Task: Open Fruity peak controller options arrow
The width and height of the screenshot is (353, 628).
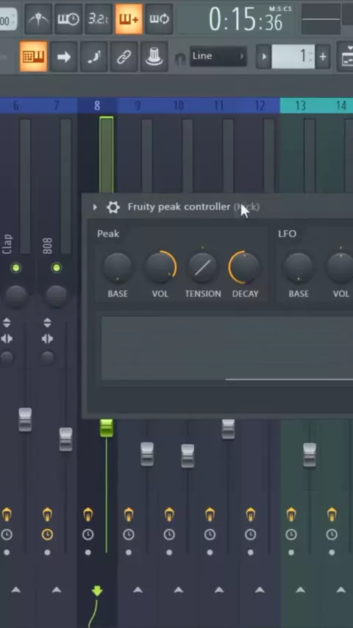Action: pos(95,207)
